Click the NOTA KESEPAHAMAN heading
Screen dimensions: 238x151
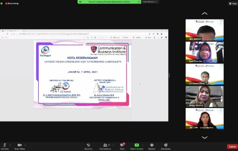[83, 58]
